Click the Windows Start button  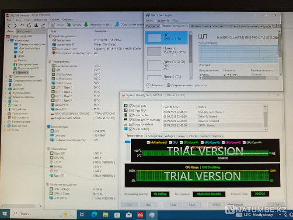click(x=4, y=214)
